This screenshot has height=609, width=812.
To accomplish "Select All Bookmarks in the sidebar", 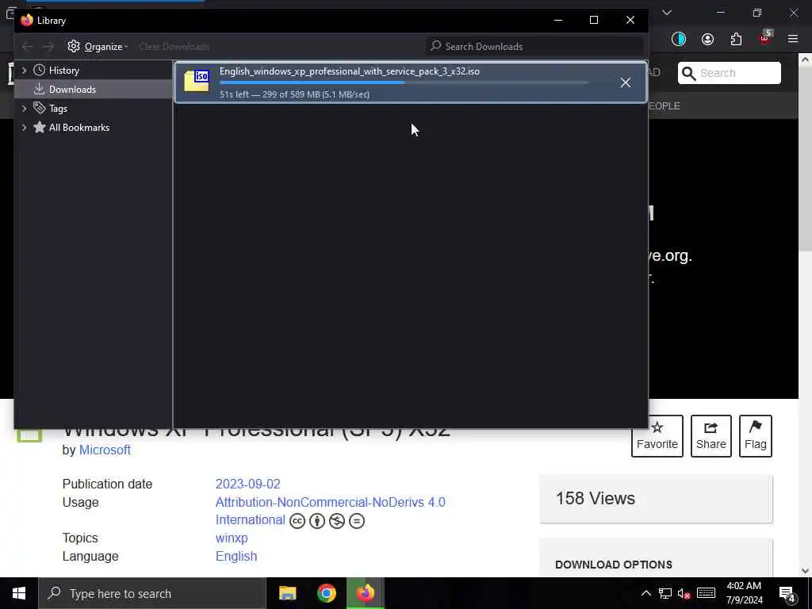I will (x=79, y=128).
